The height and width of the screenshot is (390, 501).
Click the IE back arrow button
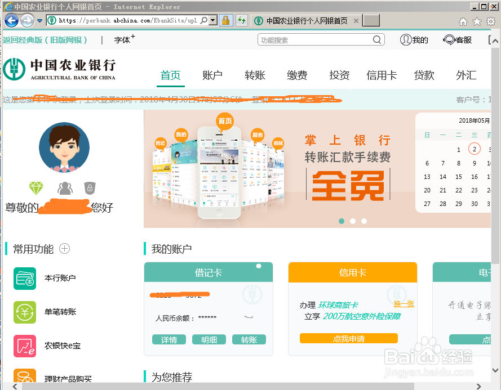(x=11, y=21)
